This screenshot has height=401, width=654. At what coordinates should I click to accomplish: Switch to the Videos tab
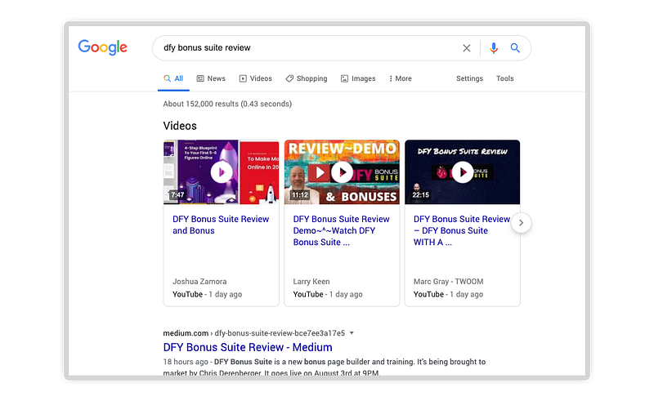[256, 78]
